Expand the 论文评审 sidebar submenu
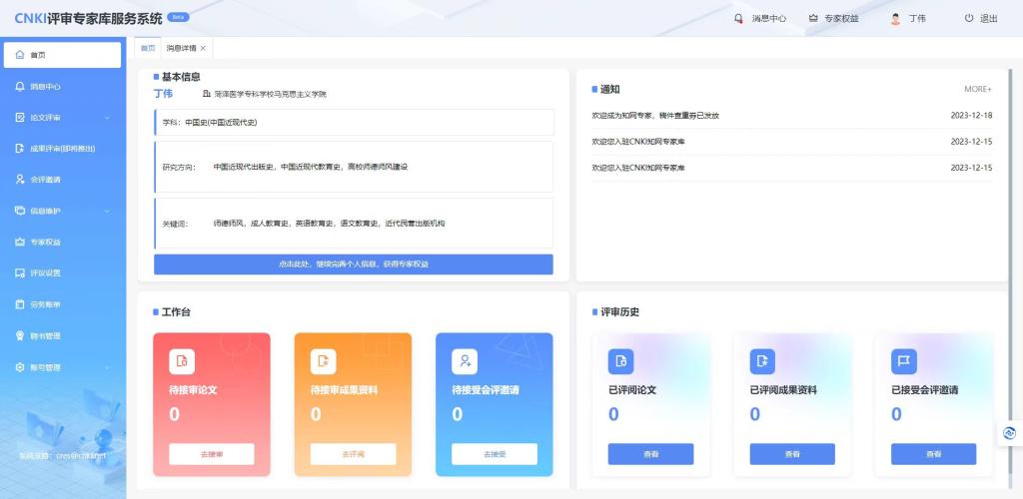This screenshot has width=1023, height=499. click(107, 118)
